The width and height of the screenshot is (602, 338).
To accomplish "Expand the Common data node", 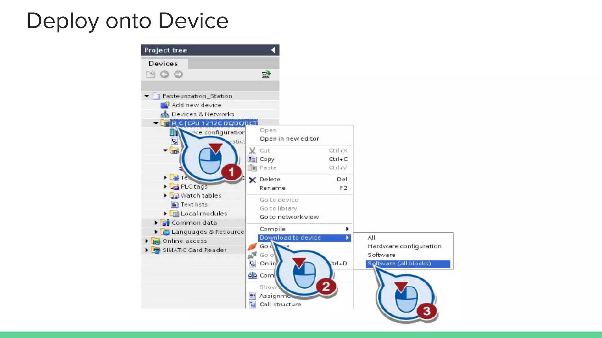I will pyautogui.click(x=156, y=223).
